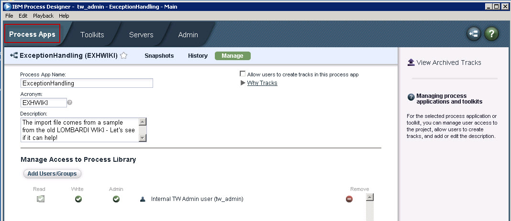
Task: Open the Designer view icon in header
Action: pos(474,33)
